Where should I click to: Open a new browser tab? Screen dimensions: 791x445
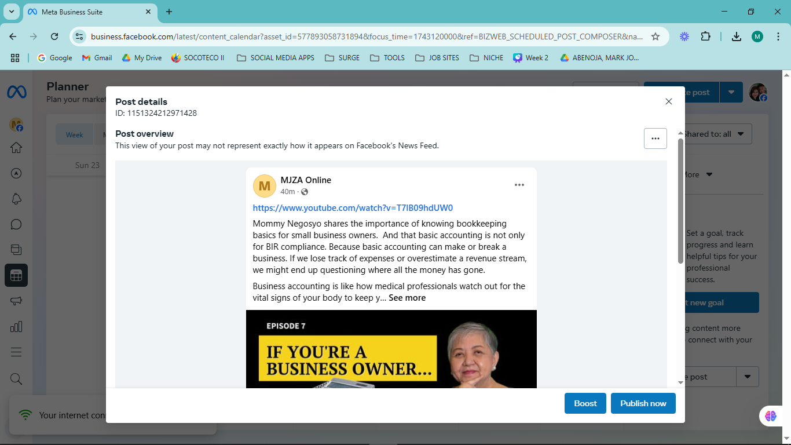(x=169, y=12)
